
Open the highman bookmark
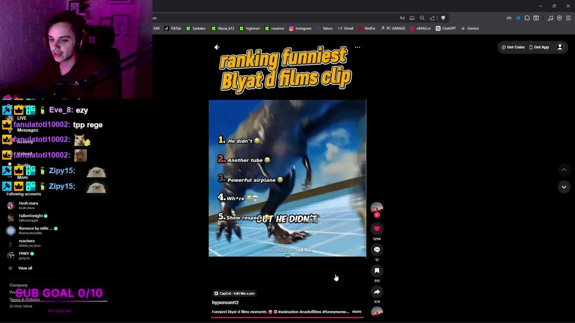click(250, 28)
